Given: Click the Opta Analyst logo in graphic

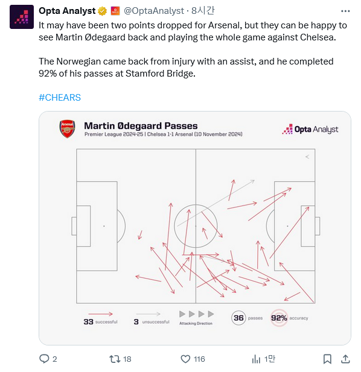Looking at the screenshot, I should 310,129.
